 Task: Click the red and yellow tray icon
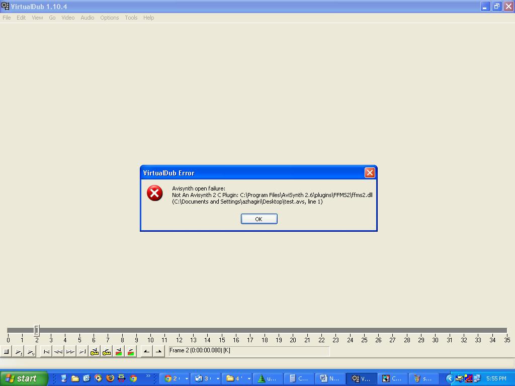coord(468,378)
